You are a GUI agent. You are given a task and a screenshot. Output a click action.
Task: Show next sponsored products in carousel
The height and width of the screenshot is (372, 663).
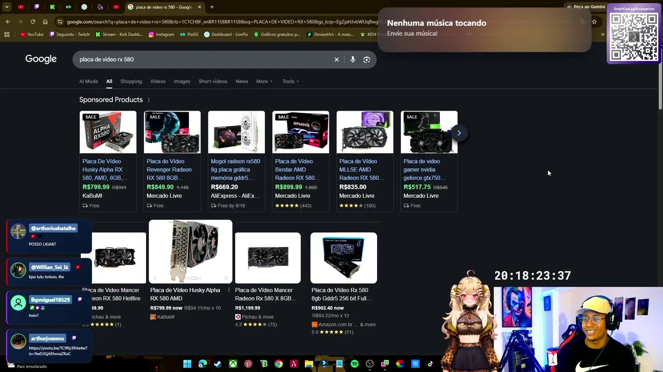[459, 133]
